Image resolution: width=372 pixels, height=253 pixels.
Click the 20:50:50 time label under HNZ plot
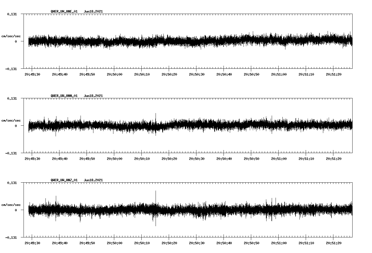click(251, 243)
